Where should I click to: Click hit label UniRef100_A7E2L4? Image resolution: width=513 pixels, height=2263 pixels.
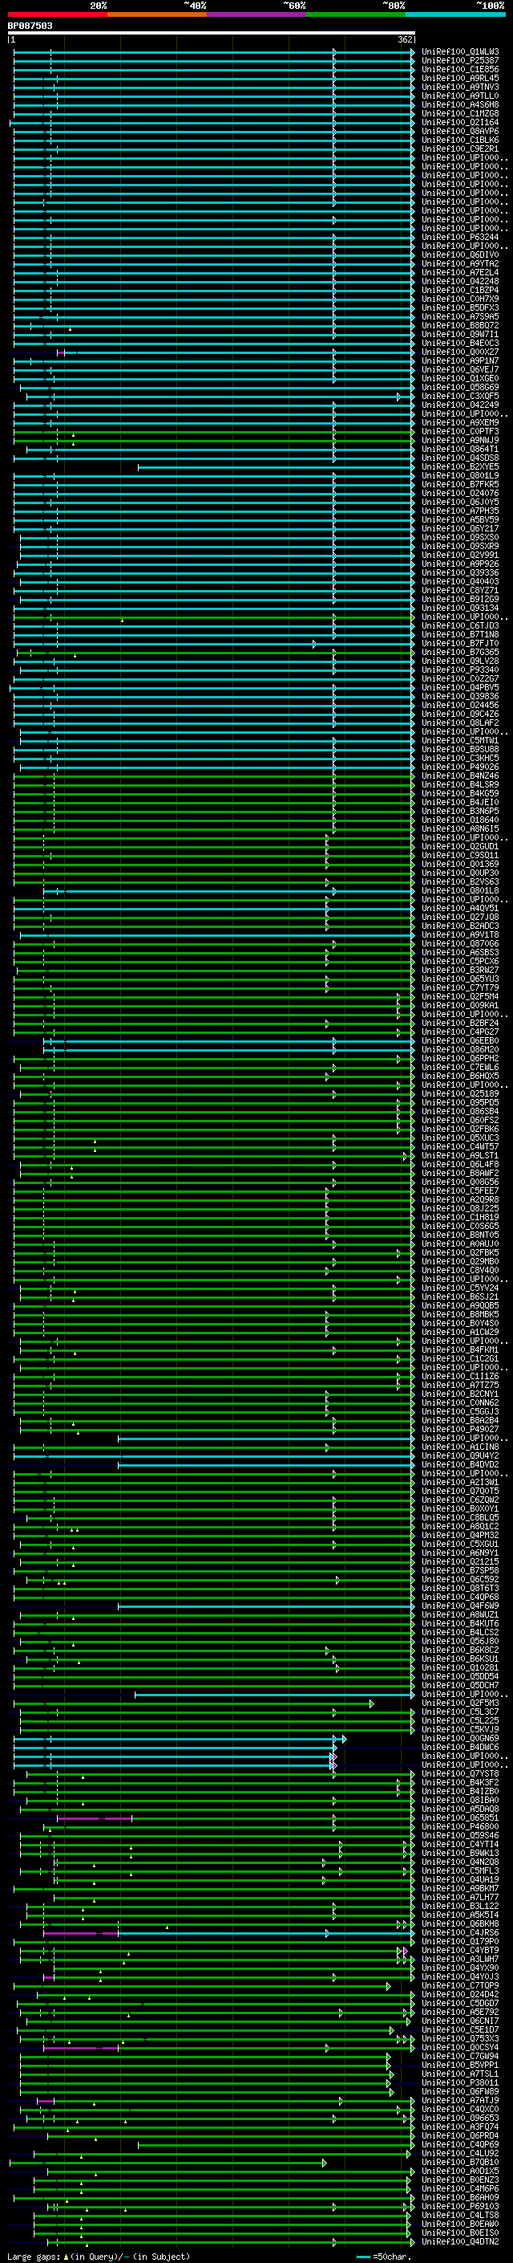tap(459, 272)
